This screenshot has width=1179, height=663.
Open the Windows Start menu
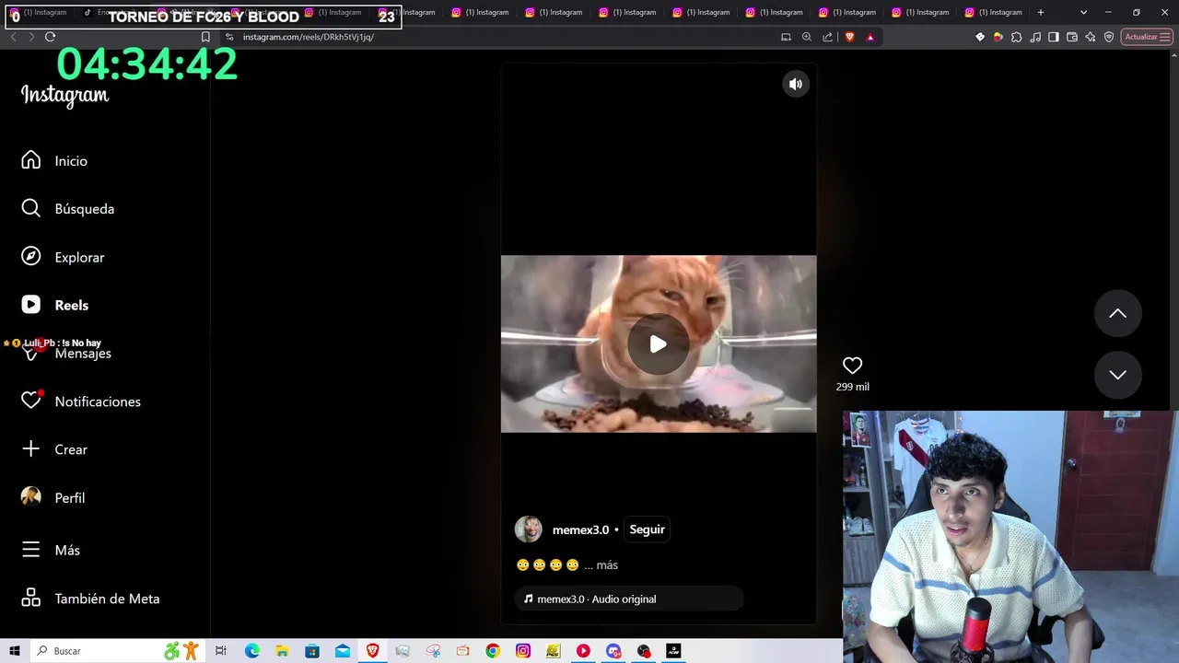[x=15, y=651]
